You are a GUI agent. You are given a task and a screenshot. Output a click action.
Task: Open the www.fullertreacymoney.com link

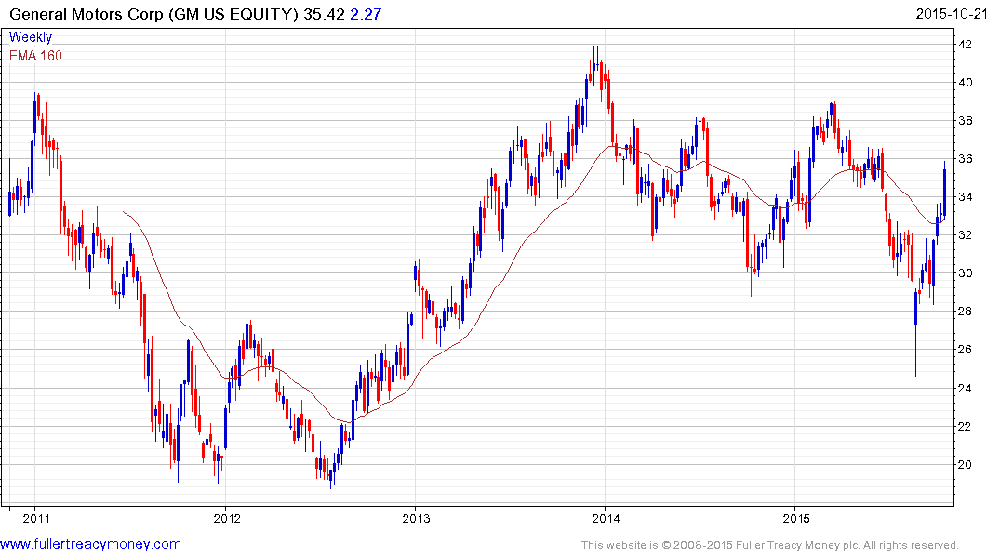(x=90, y=544)
